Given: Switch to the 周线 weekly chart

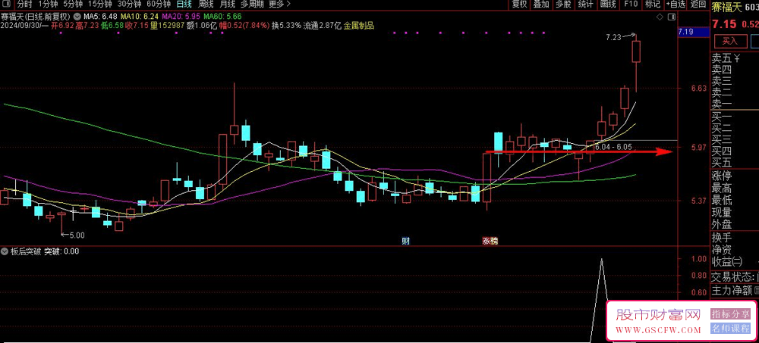Looking at the screenshot, I should pyautogui.click(x=206, y=5).
